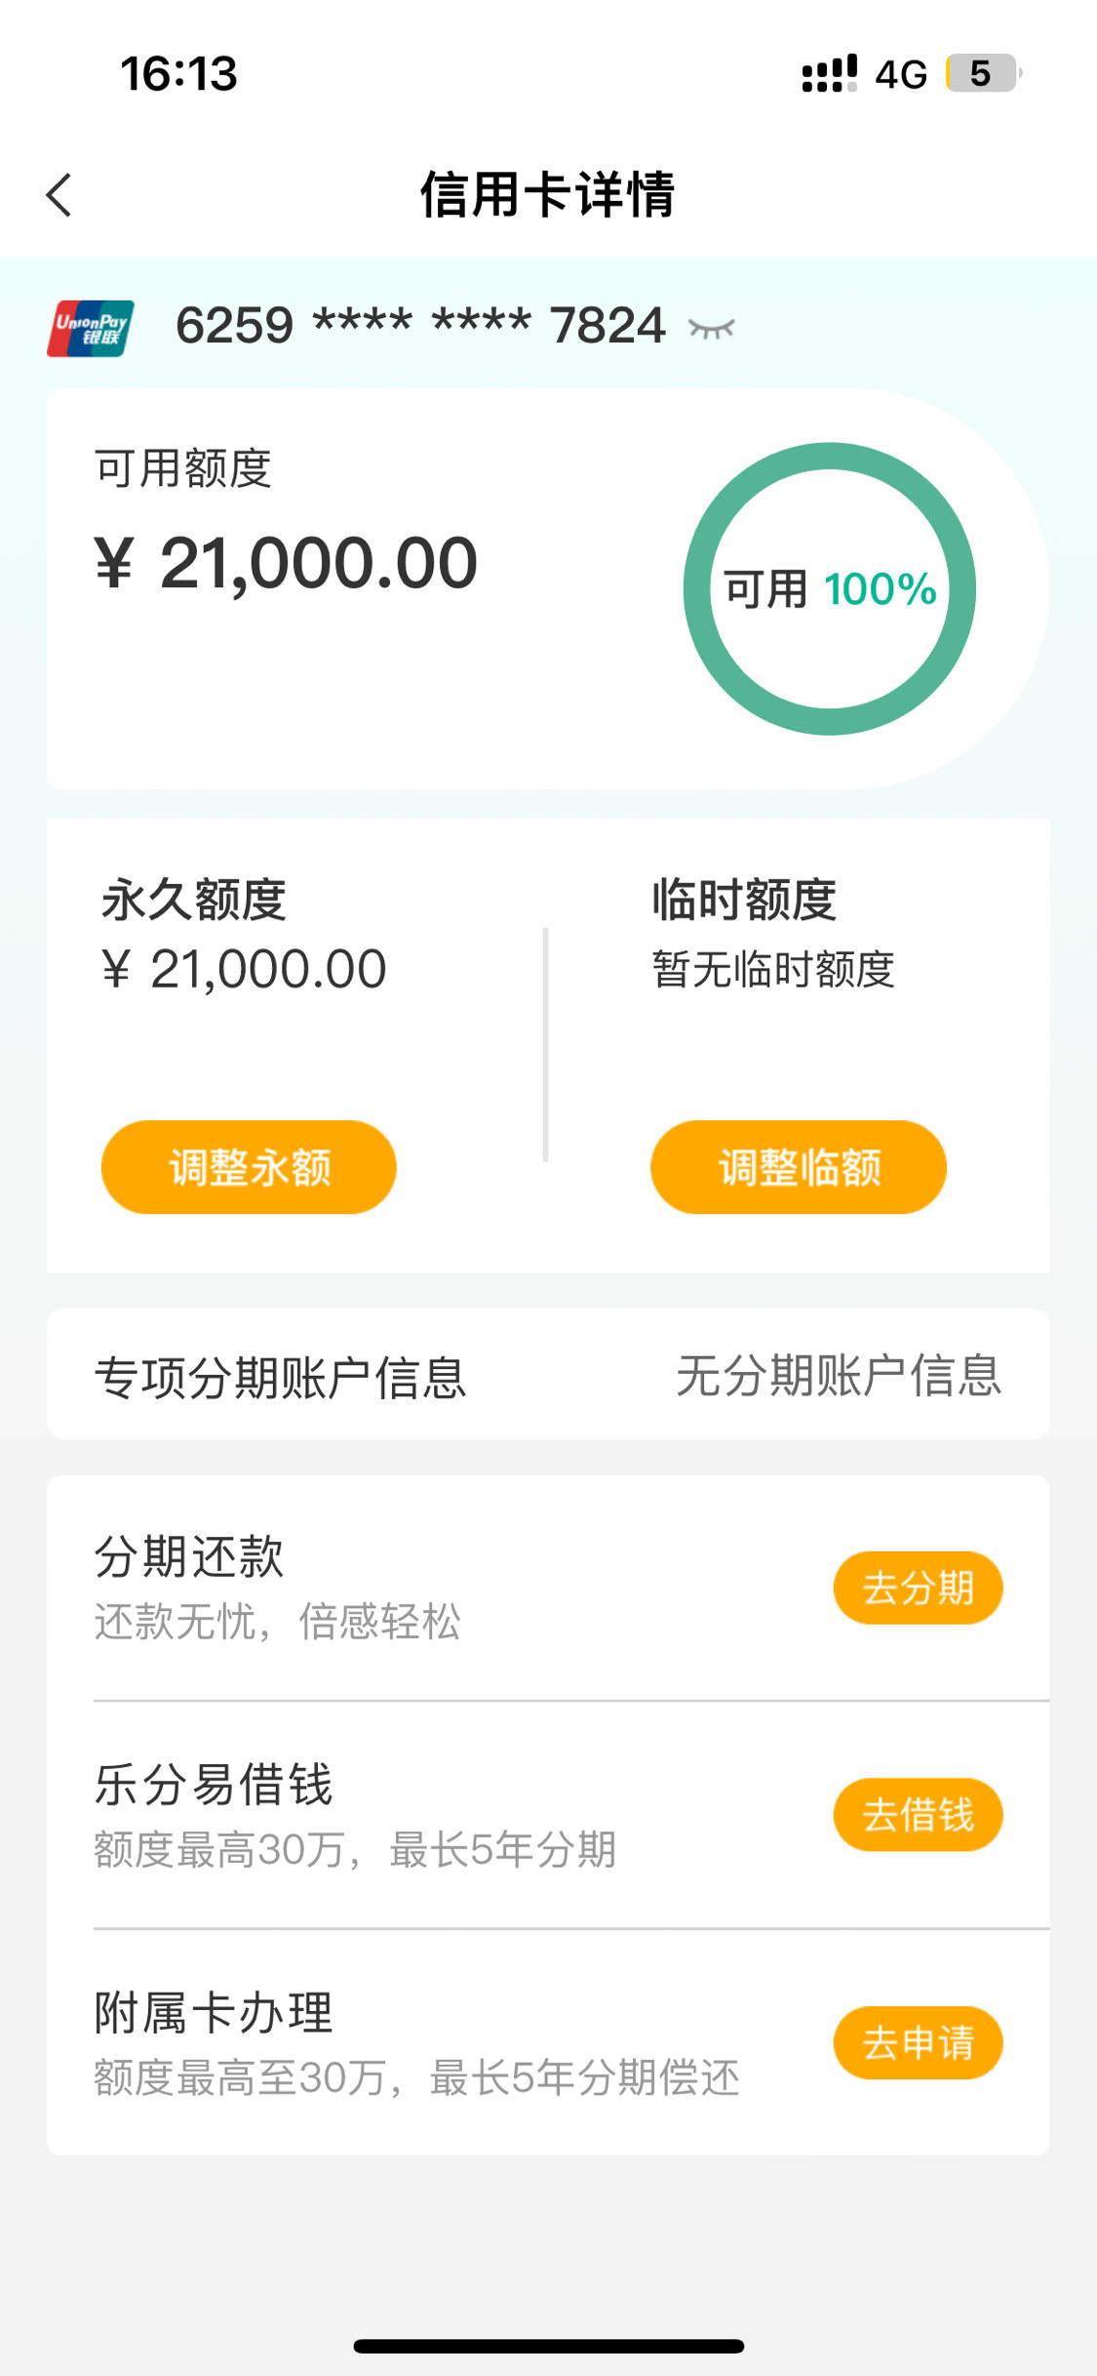The image size is (1097, 2376).
Task: Open the 专项分期账户信息 row
Action: (548, 1374)
